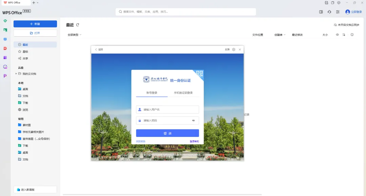The image size is (366, 196).
Task: Switch to the 账号登录 tab
Action: 152,93
